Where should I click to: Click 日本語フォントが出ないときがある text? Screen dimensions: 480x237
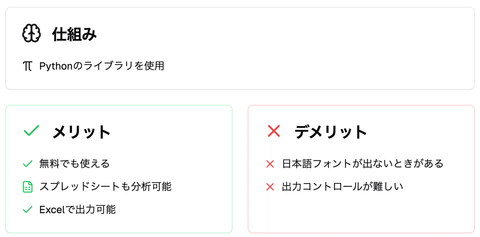coord(362,164)
